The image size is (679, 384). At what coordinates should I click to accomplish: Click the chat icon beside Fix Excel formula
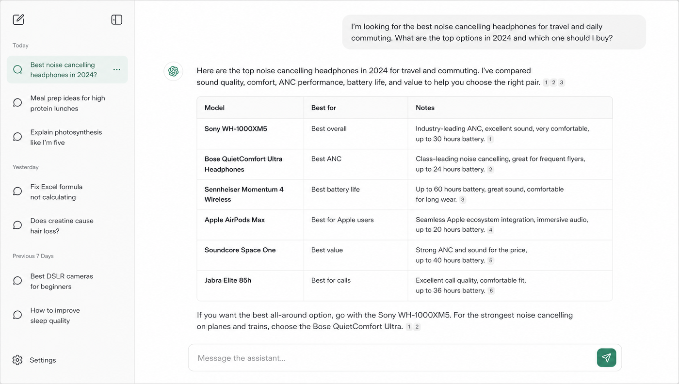17,192
